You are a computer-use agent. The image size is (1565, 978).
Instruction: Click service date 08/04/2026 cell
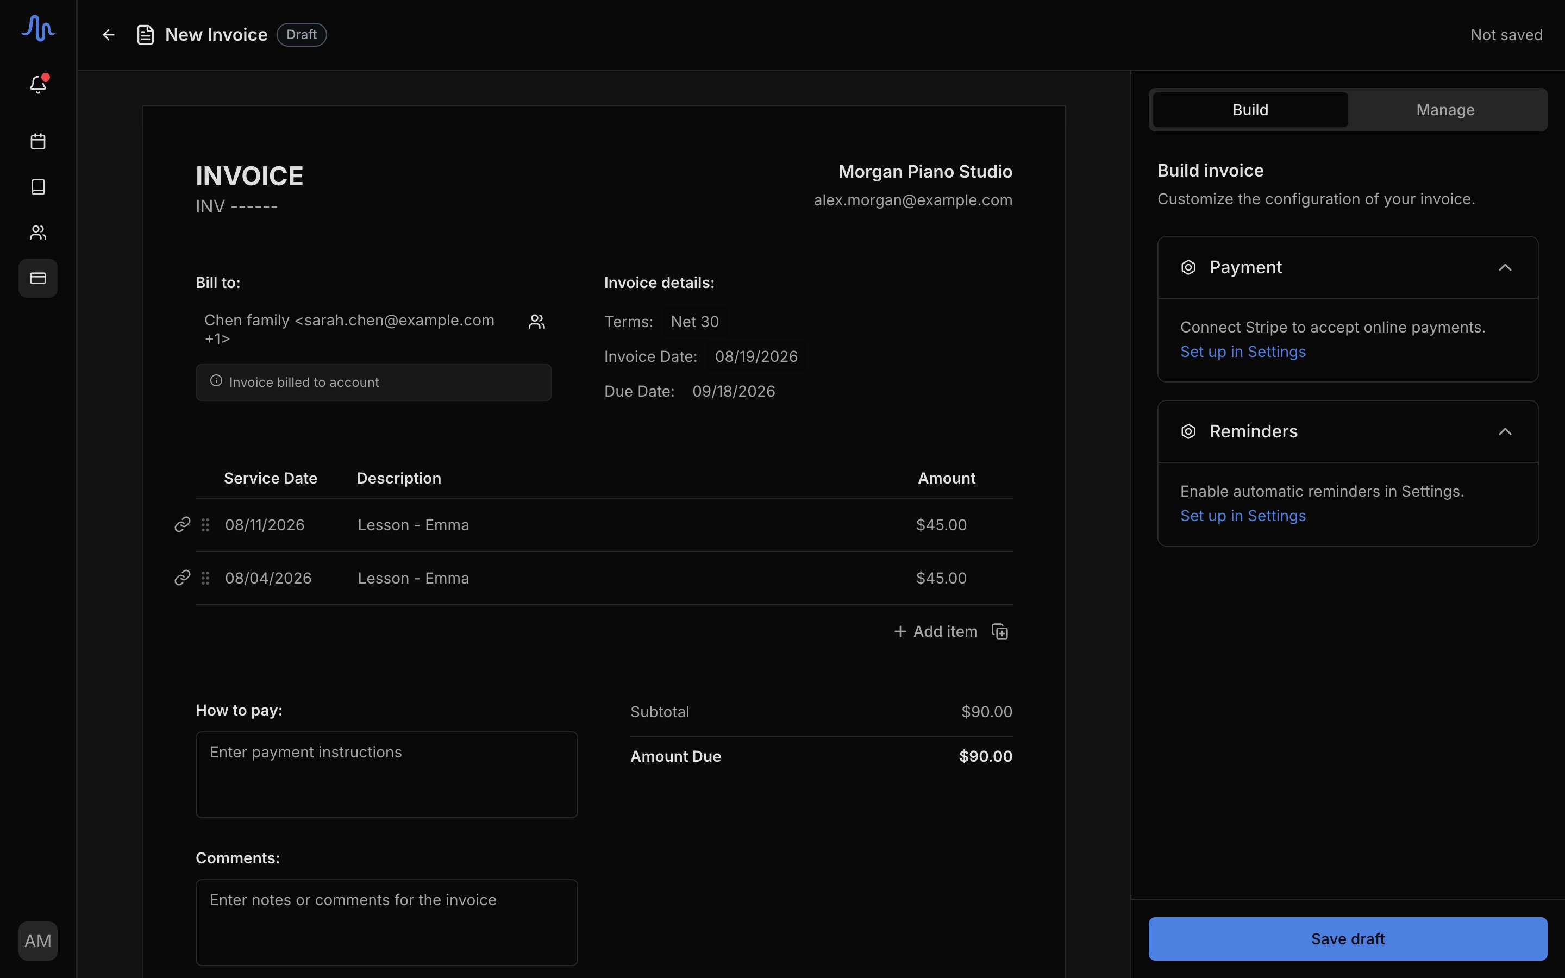click(268, 578)
